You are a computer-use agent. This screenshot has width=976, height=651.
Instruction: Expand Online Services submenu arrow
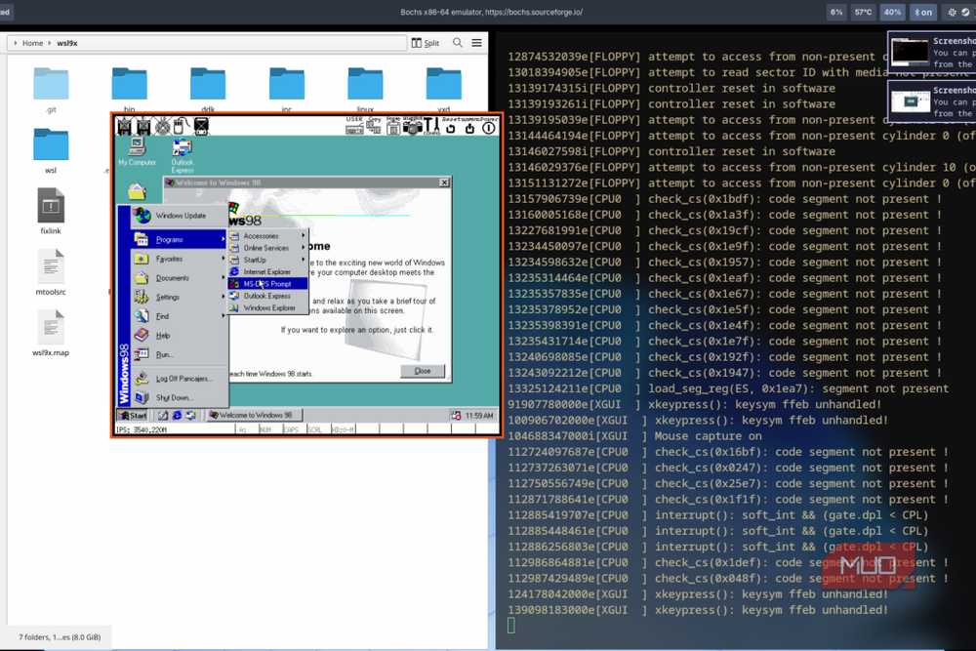tap(304, 248)
